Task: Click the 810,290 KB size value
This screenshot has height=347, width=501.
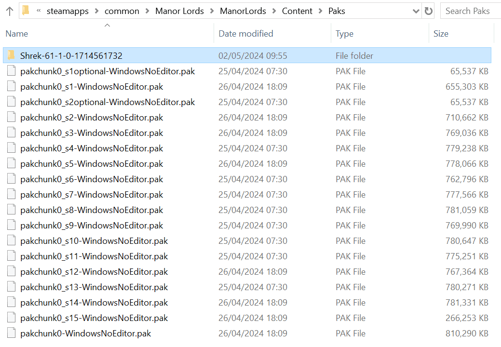Action: 467,334
